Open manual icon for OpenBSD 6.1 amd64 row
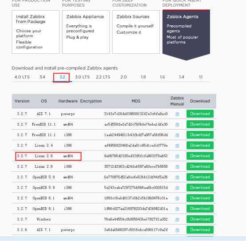Image resolution: width=246 pixels, height=241 pixels. (x=177, y=198)
